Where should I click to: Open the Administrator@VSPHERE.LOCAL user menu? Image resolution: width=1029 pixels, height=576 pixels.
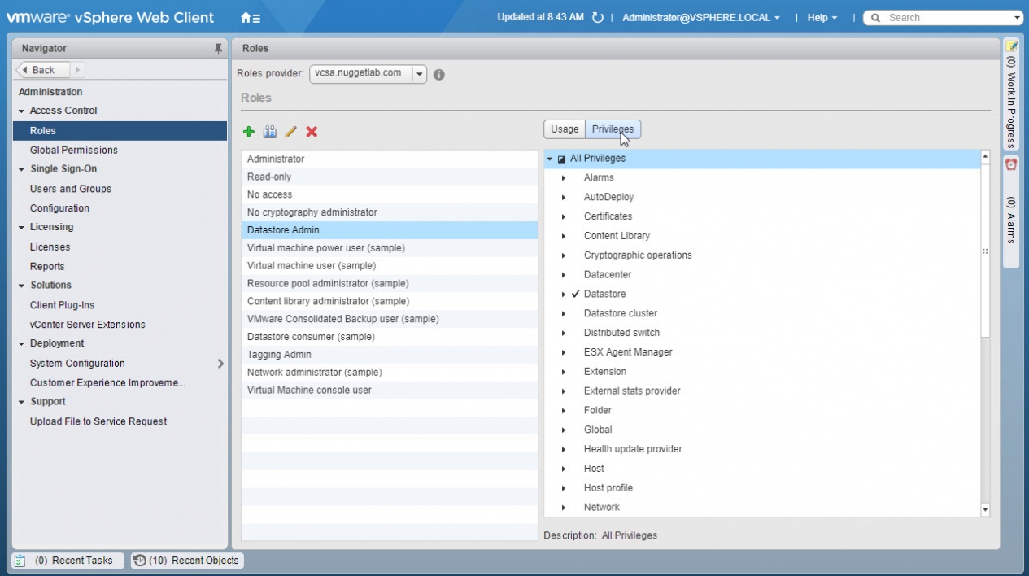point(700,18)
